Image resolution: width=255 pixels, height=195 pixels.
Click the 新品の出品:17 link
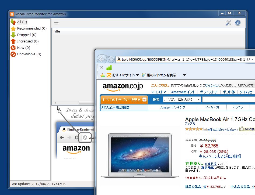(x=196, y=187)
